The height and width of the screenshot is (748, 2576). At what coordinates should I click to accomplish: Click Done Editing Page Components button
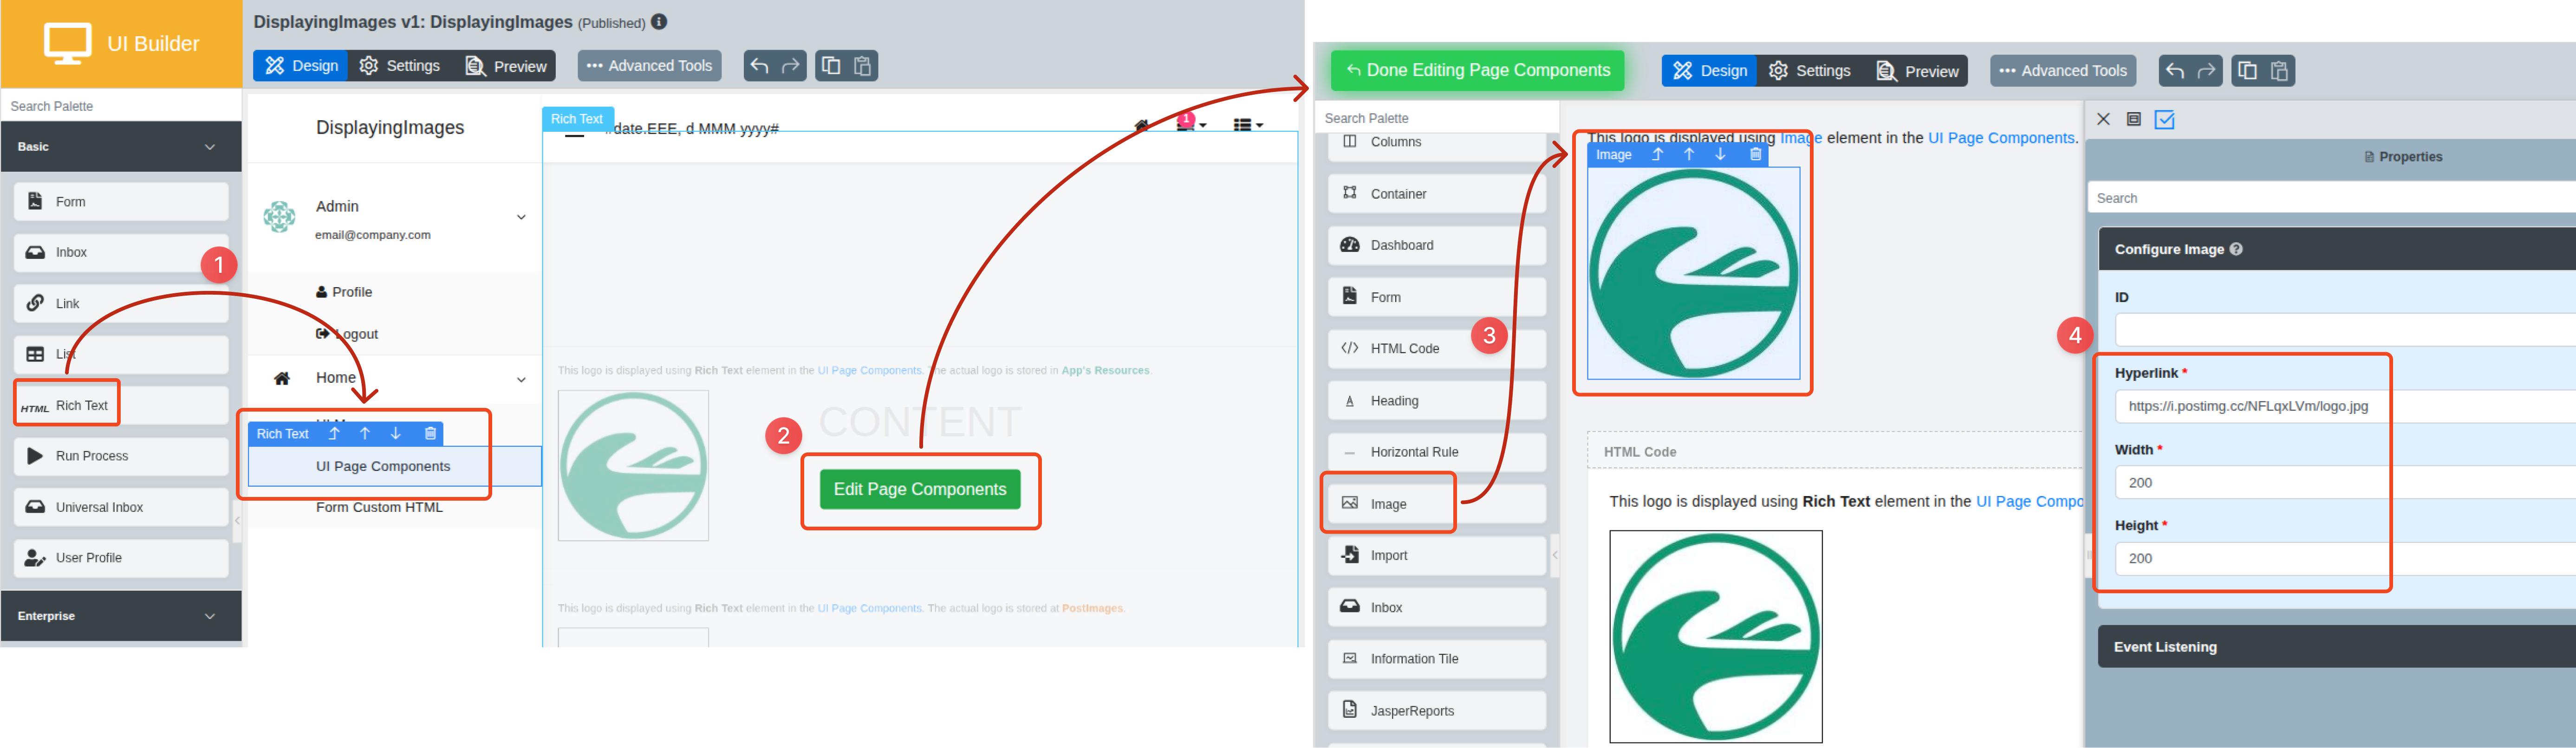point(1477,70)
